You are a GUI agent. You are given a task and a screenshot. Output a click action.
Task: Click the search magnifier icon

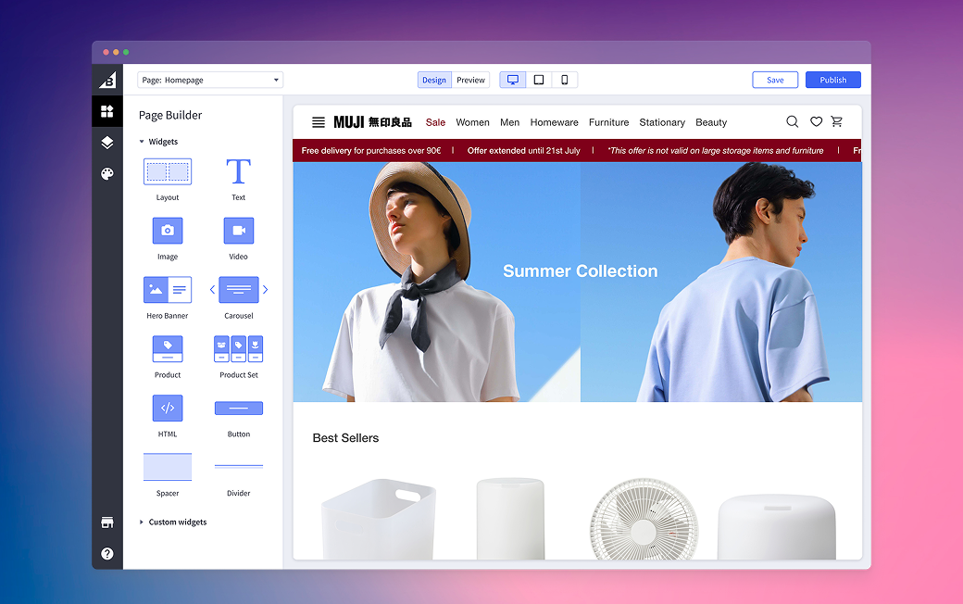point(793,121)
